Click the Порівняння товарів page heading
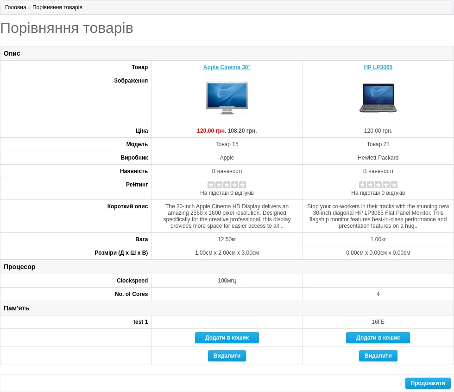 [x=67, y=28]
